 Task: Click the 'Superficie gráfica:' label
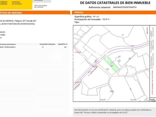tap(83, 17)
